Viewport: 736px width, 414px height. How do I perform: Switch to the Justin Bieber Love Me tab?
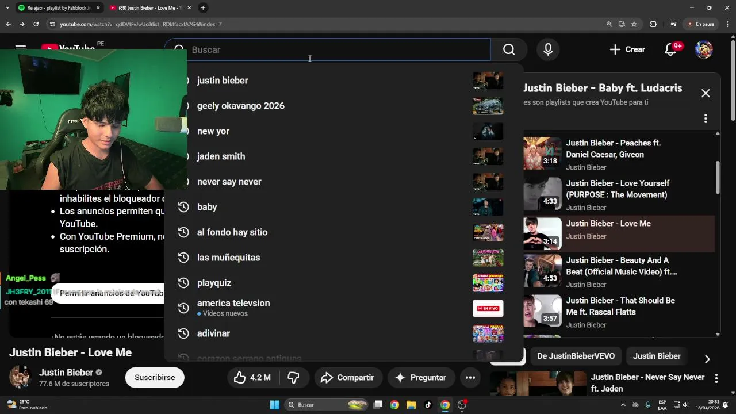pyautogui.click(x=151, y=7)
